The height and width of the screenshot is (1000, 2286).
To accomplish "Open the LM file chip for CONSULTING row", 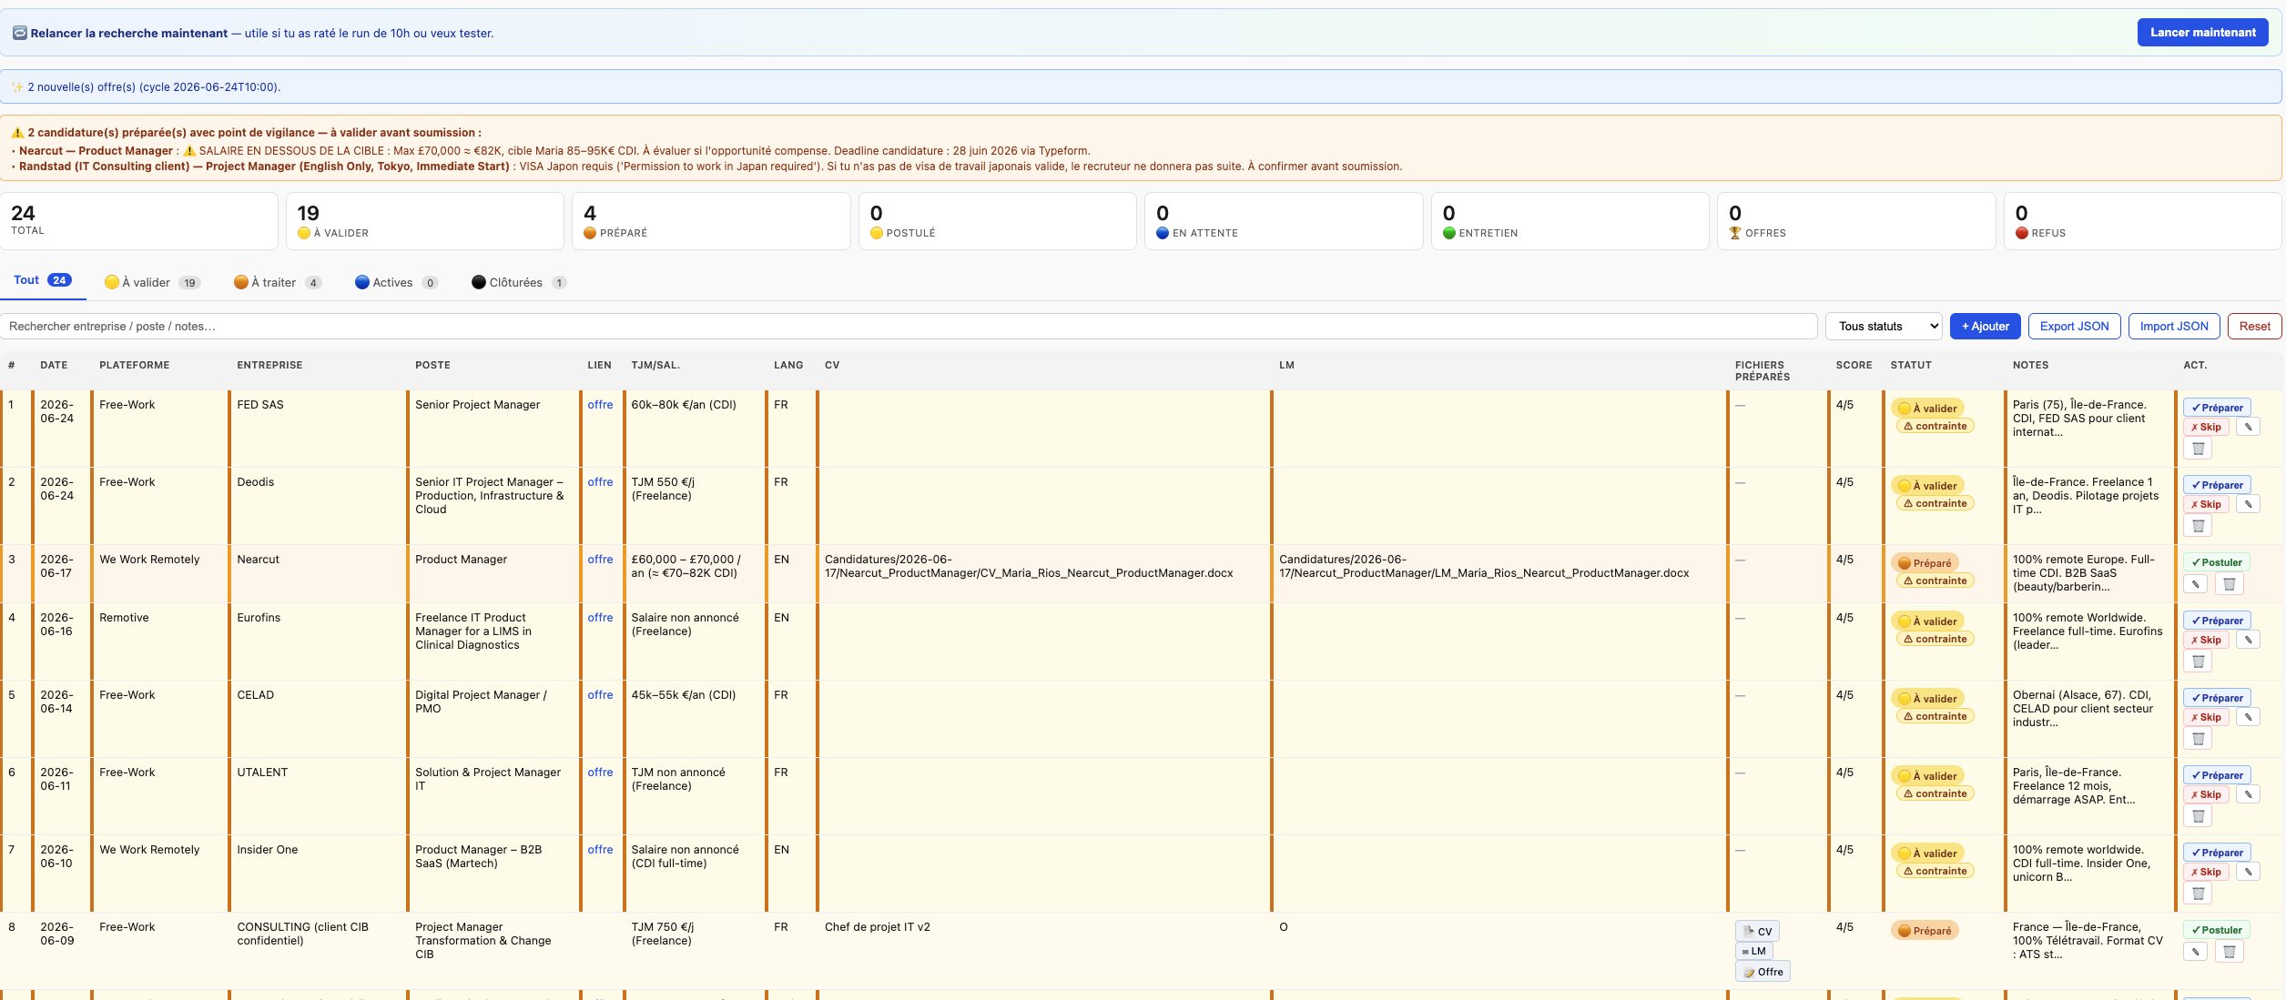I will [x=1753, y=951].
